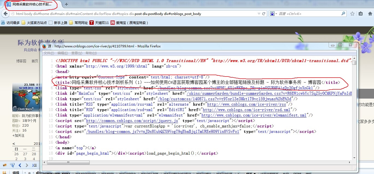Select the browser tab 网络采集软件核心技术剖...
Screen dimensions: 374x174
31,4
